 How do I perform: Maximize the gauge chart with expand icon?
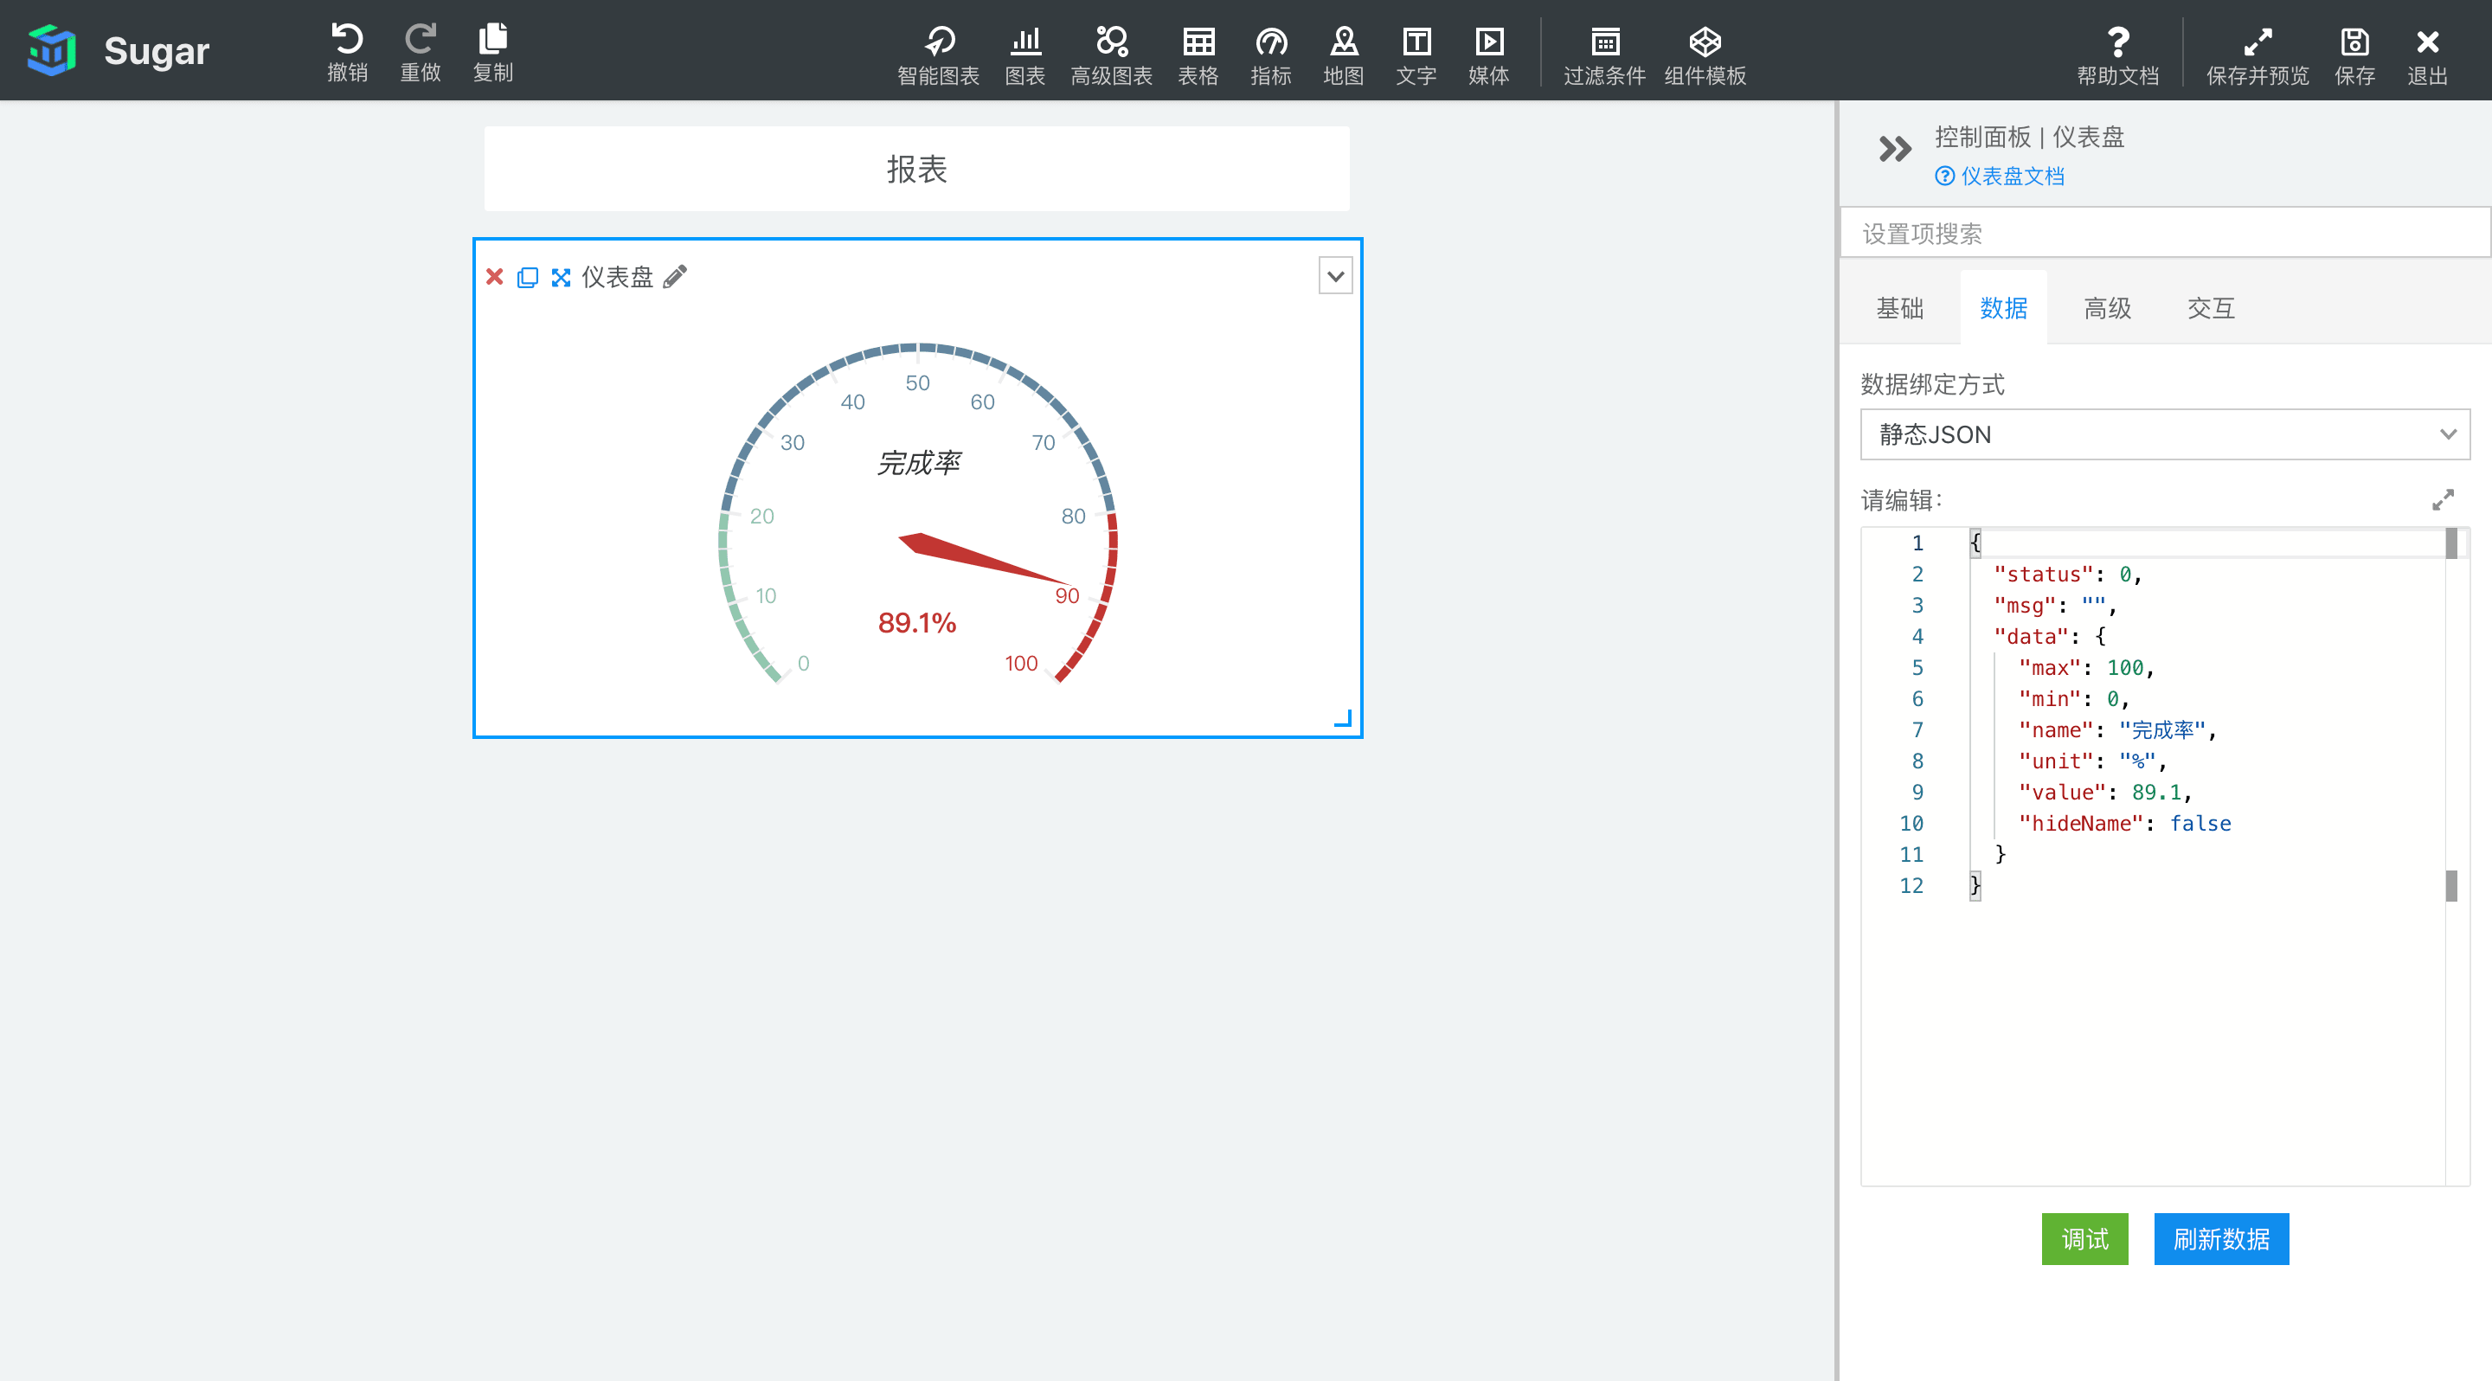pos(560,278)
